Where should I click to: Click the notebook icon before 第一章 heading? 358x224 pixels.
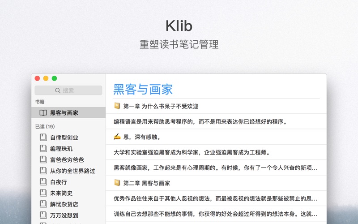pos(117,106)
